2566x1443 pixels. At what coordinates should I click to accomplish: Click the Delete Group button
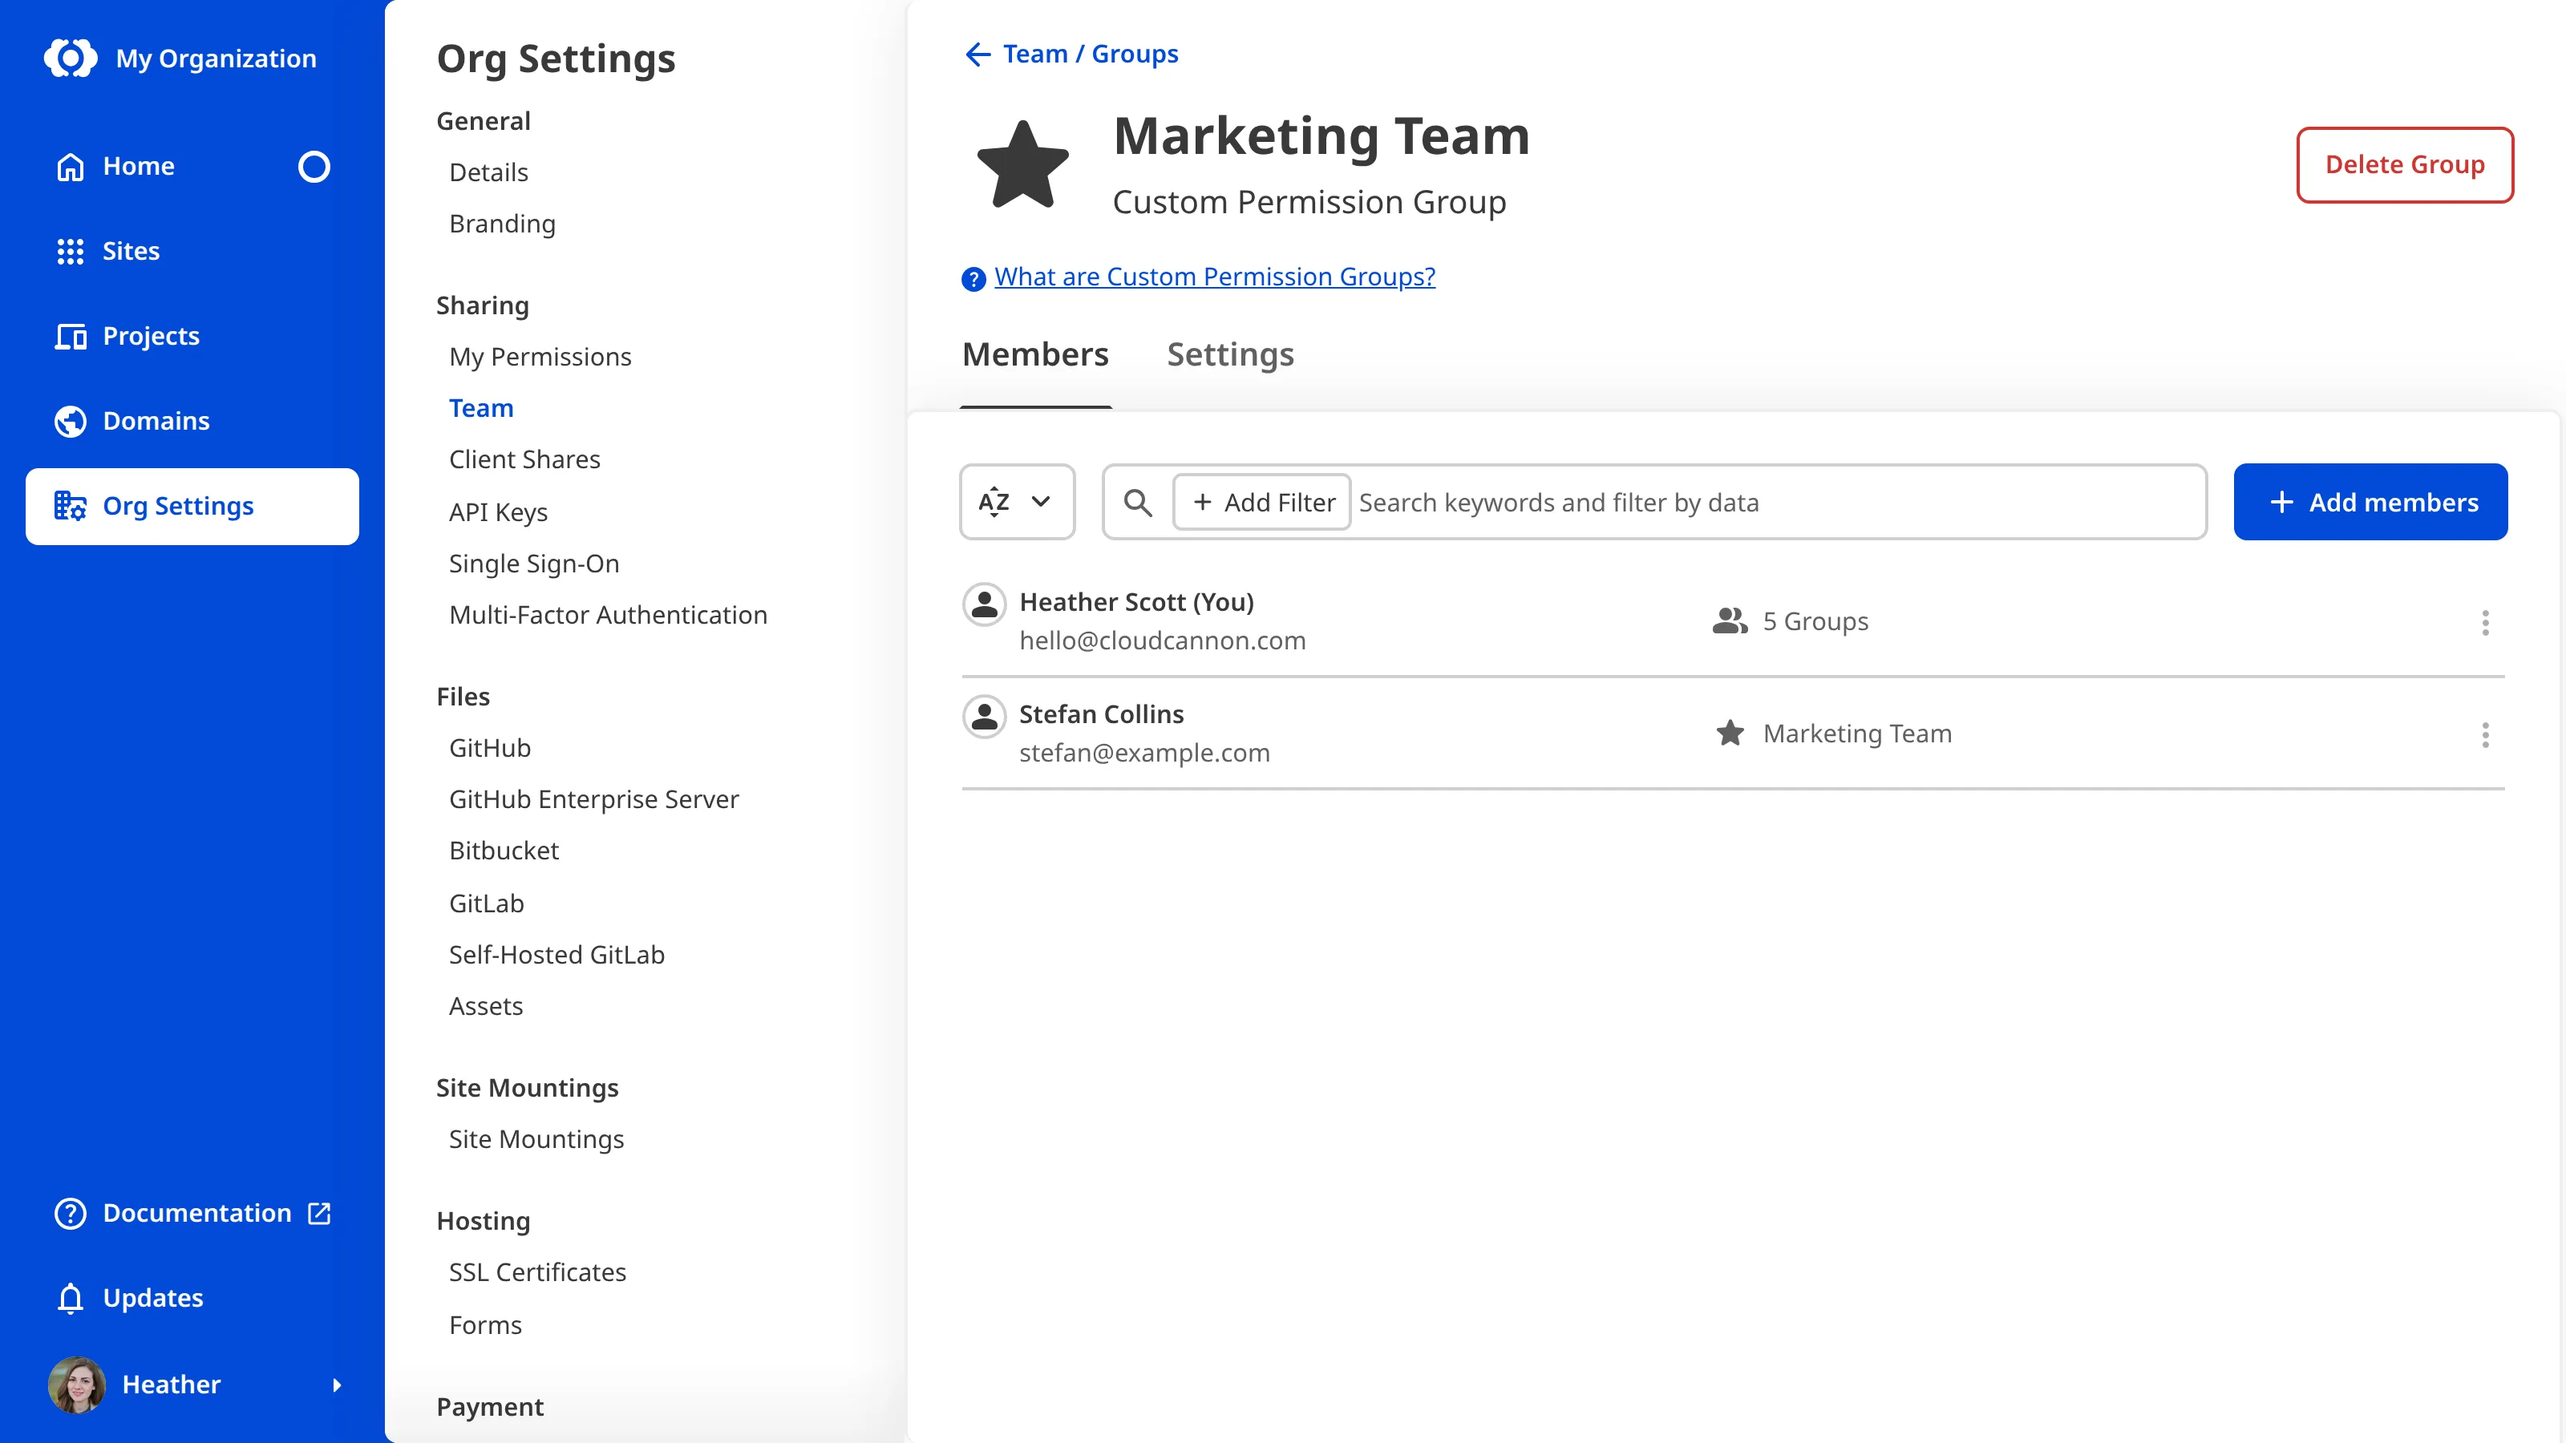point(2405,164)
